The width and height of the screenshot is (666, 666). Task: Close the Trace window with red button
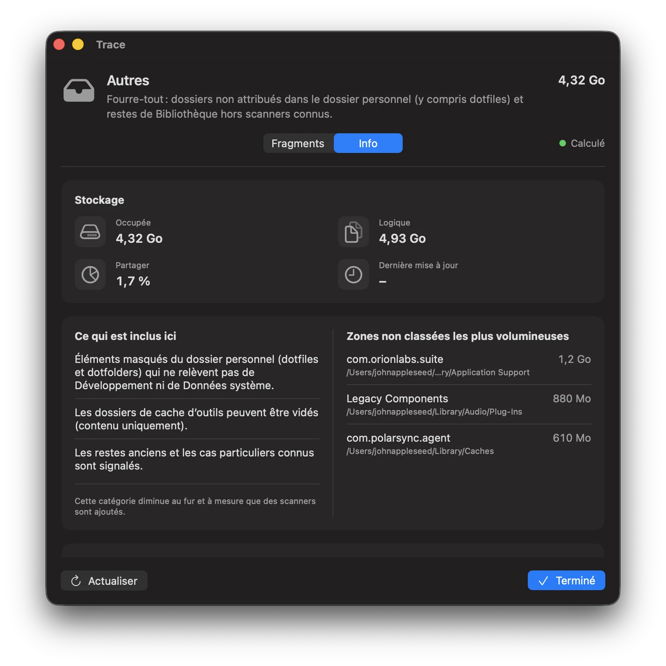(59, 44)
